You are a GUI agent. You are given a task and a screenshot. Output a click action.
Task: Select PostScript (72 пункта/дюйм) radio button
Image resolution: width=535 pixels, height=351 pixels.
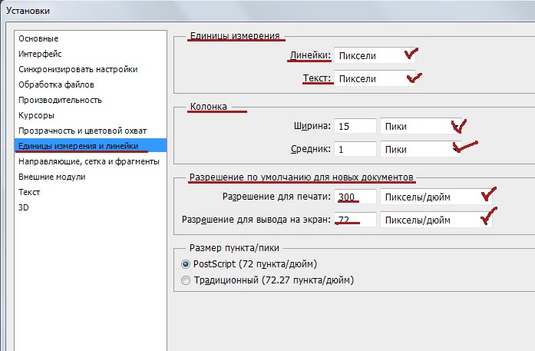[185, 264]
